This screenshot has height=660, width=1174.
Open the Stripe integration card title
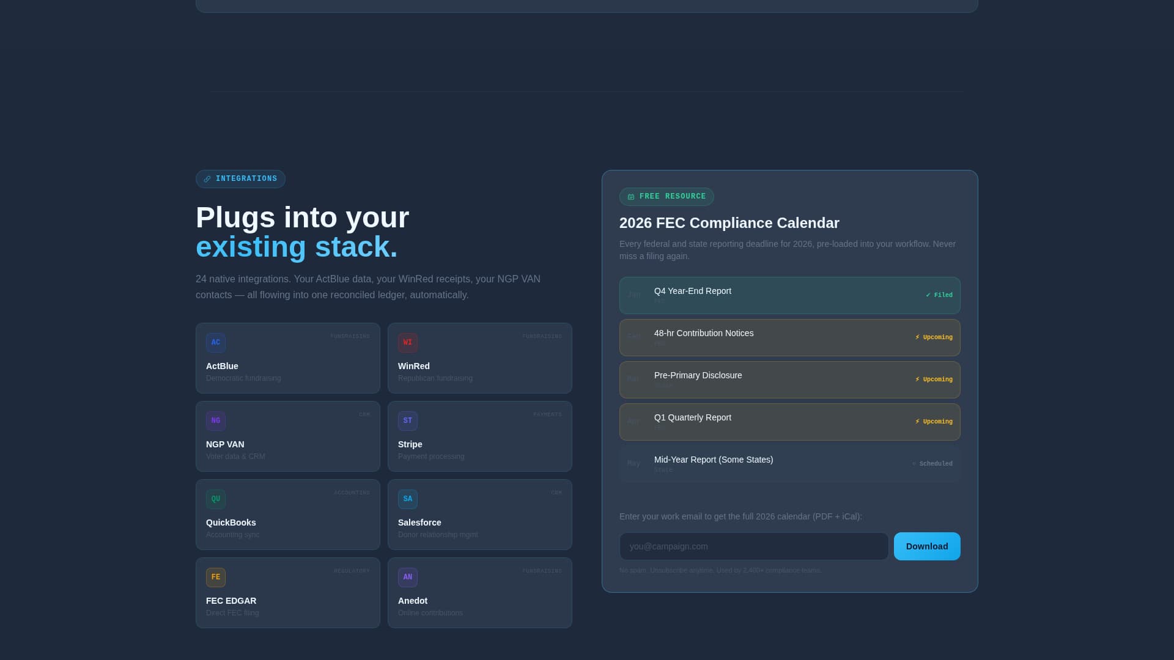(410, 444)
